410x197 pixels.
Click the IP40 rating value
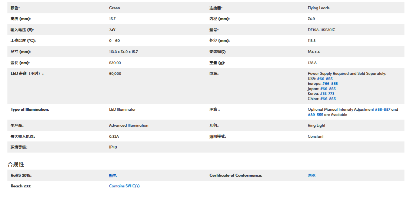pos(113,147)
